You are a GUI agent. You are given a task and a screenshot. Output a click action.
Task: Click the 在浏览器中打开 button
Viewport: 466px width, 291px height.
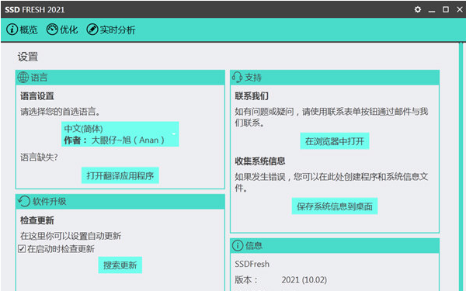[335, 141]
